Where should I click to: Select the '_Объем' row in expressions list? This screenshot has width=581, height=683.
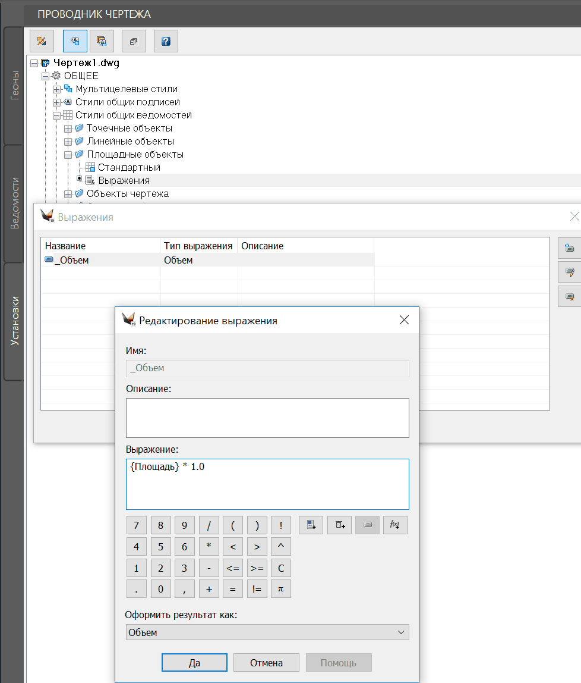pos(71,260)
